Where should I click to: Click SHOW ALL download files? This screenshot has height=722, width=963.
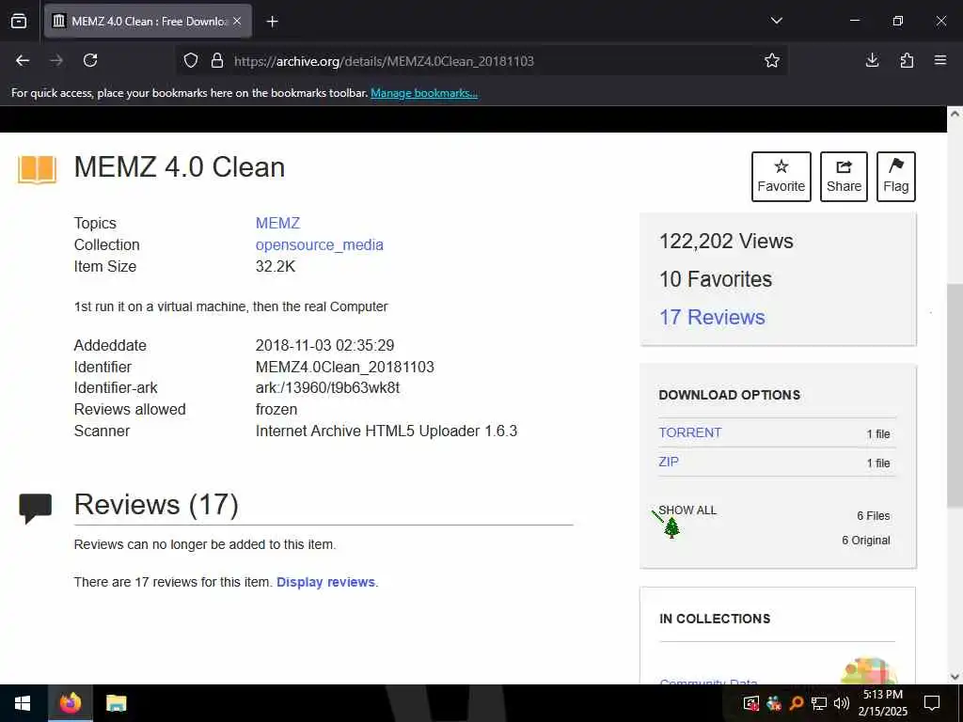(687, 510)
